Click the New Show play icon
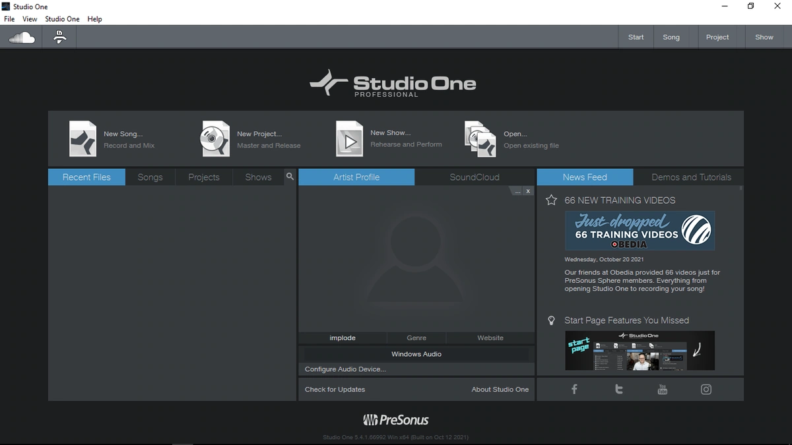Viewport: 792px width, 445px height. click(349, 138)
